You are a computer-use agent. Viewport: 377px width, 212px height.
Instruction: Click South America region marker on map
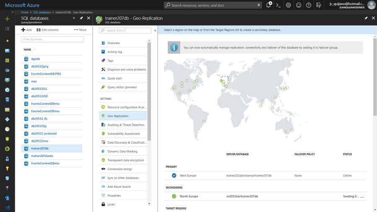click(x=204, y=122)
